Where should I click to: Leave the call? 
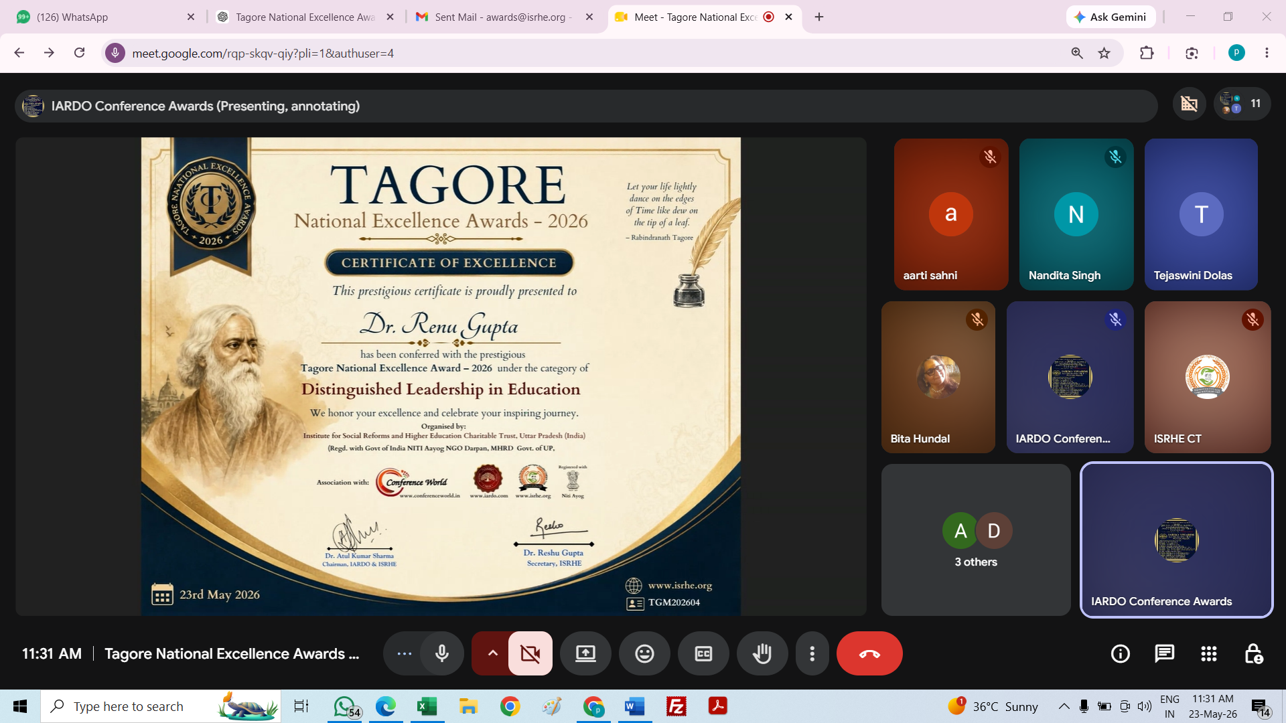pyautogui.click(x=869, y=653)
